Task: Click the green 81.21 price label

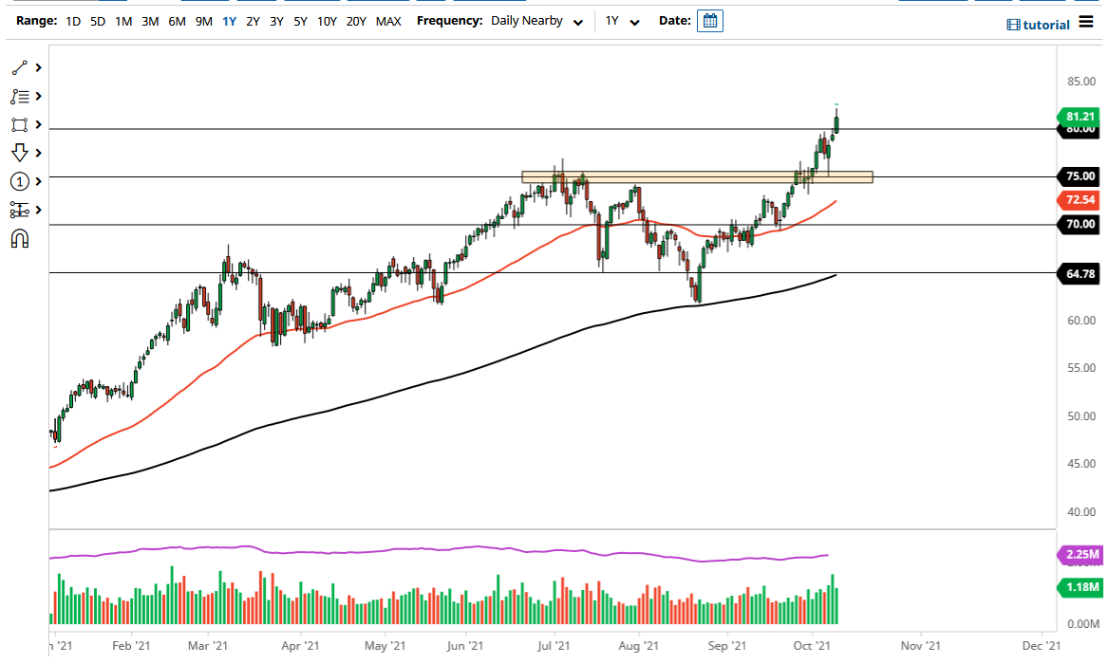Action: click(1080, 117)
